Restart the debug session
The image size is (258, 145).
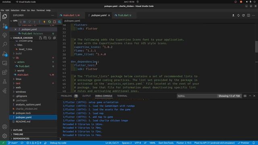[x=49, y=22]
